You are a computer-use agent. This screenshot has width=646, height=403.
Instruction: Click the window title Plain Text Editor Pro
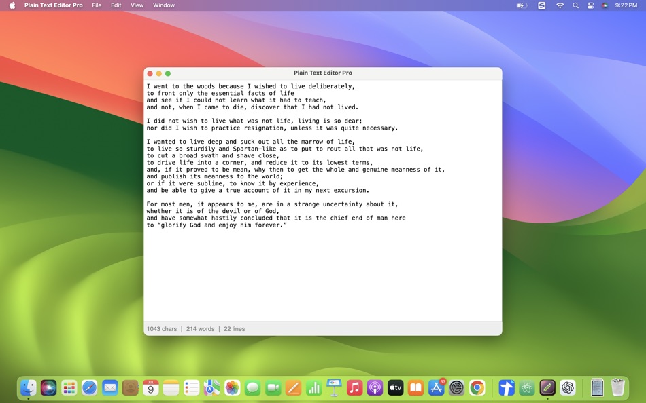322,73
